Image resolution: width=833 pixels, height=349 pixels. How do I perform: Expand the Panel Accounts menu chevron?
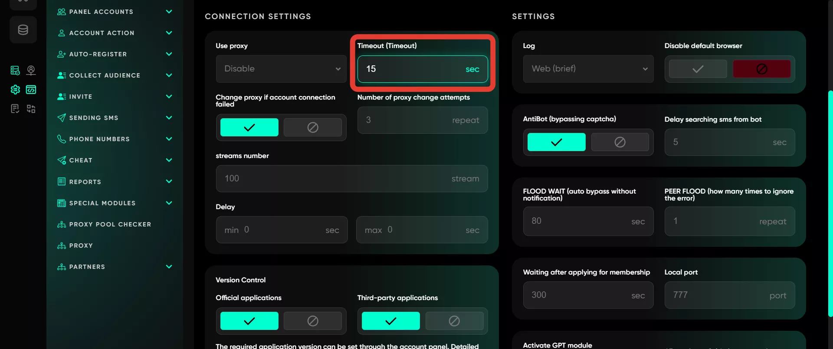169,12
